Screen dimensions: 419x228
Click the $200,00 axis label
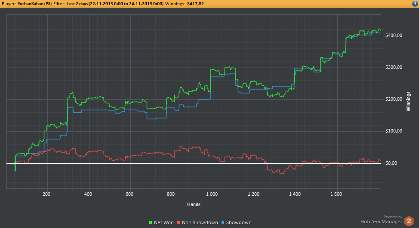(x=394, y=99)
